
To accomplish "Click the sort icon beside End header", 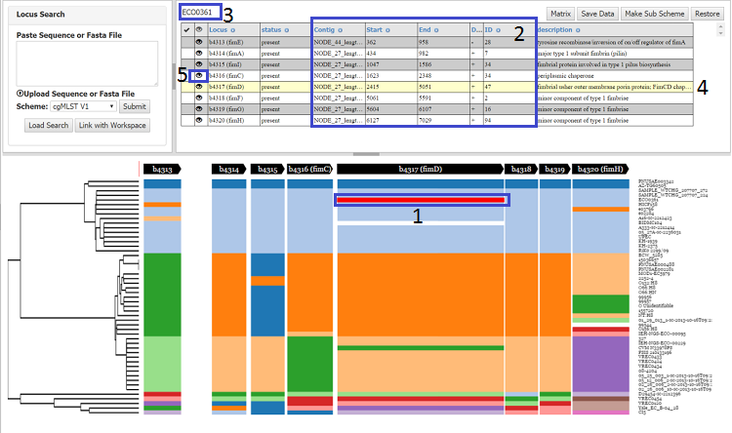I will coord(436,30).
